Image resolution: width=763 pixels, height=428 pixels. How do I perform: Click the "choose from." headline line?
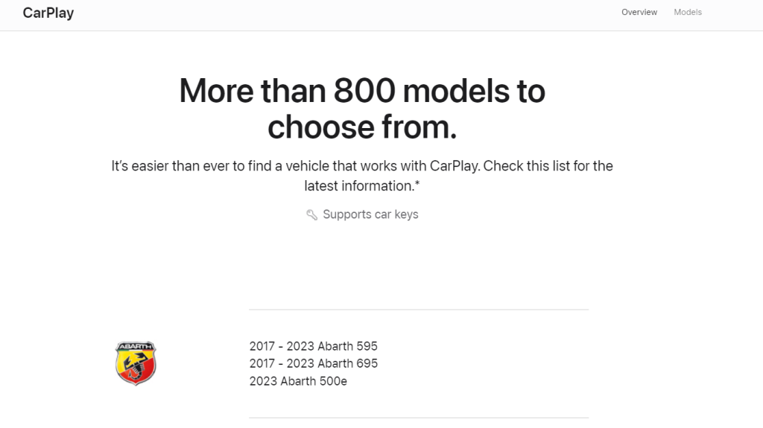tap(362, 127)
